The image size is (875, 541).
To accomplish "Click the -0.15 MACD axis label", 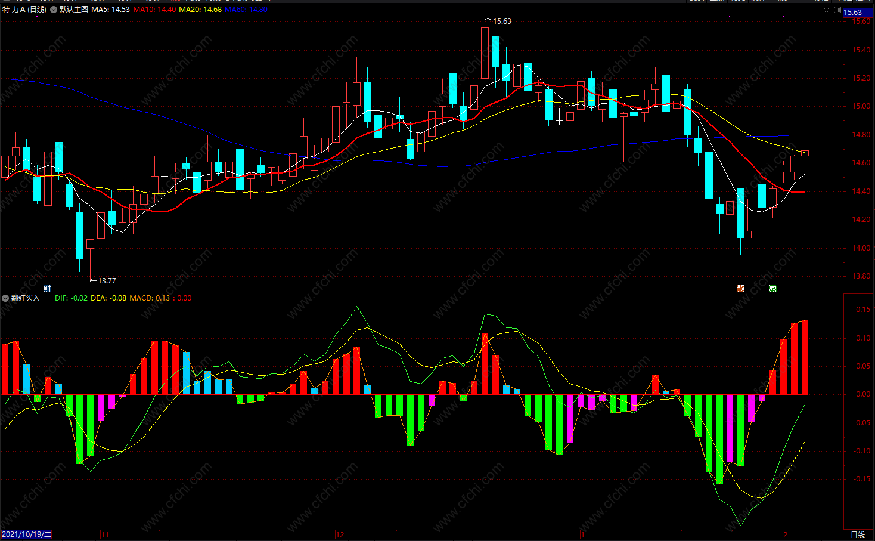I will click(x=862, y=479).
